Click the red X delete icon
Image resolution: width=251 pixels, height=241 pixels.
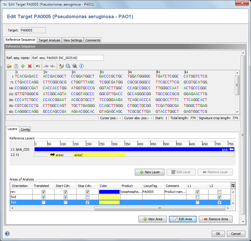pyautogui.click(x=30, y=66)
